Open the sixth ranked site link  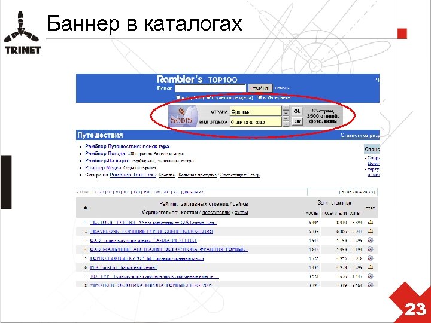(x=123, y=267)
